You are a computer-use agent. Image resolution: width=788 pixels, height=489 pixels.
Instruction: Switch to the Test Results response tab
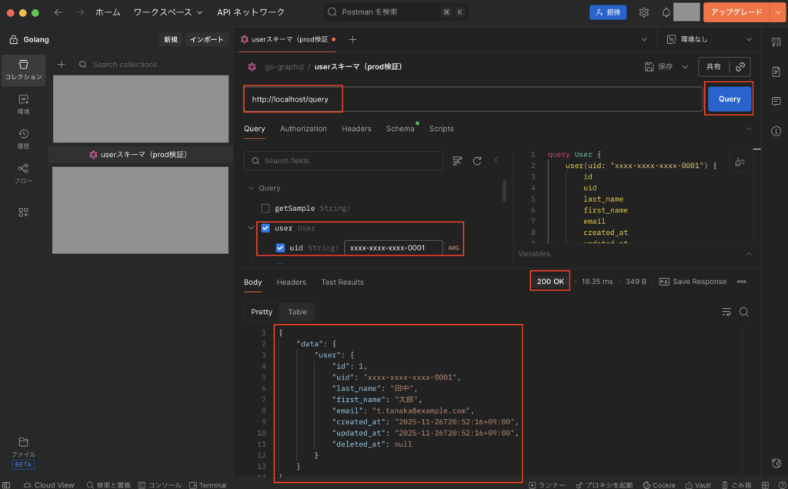click(x=342, y=282)
